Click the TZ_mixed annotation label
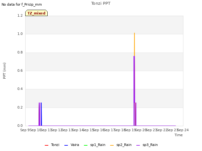This screenshot has height=151, width=202. (37, 13)
